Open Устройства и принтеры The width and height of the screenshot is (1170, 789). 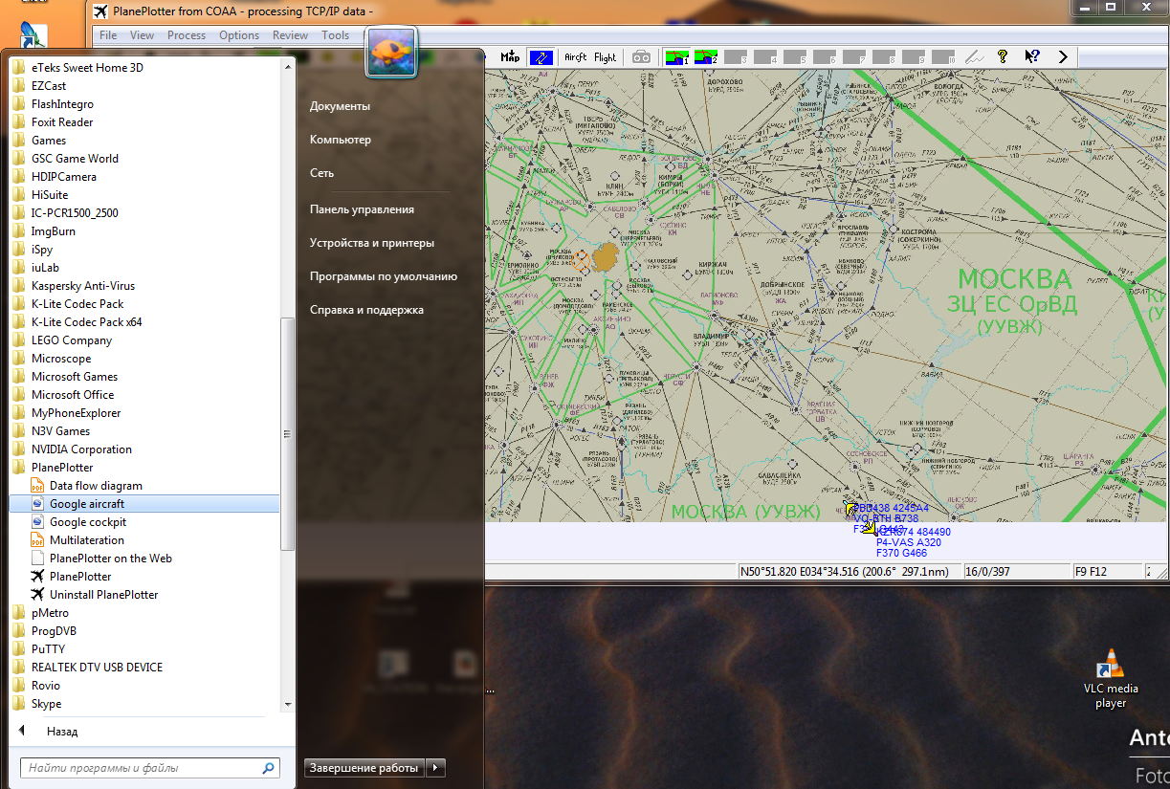coord(372,243)
